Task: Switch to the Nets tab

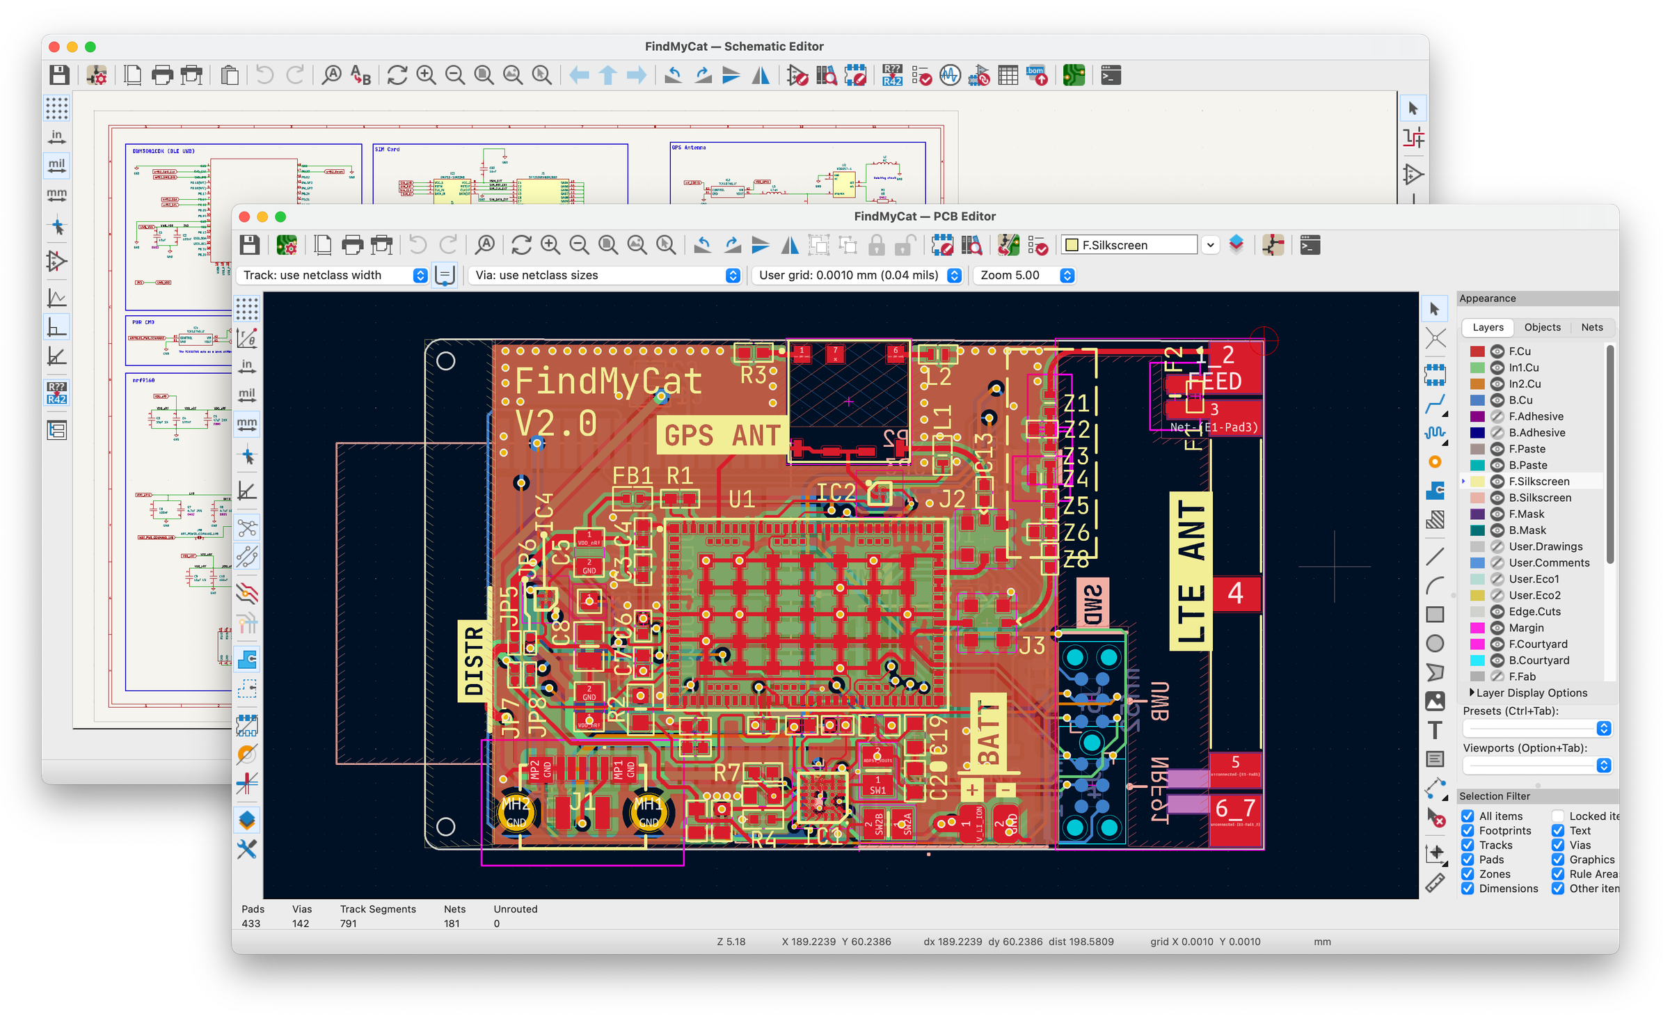Action: coord(1591,327)
